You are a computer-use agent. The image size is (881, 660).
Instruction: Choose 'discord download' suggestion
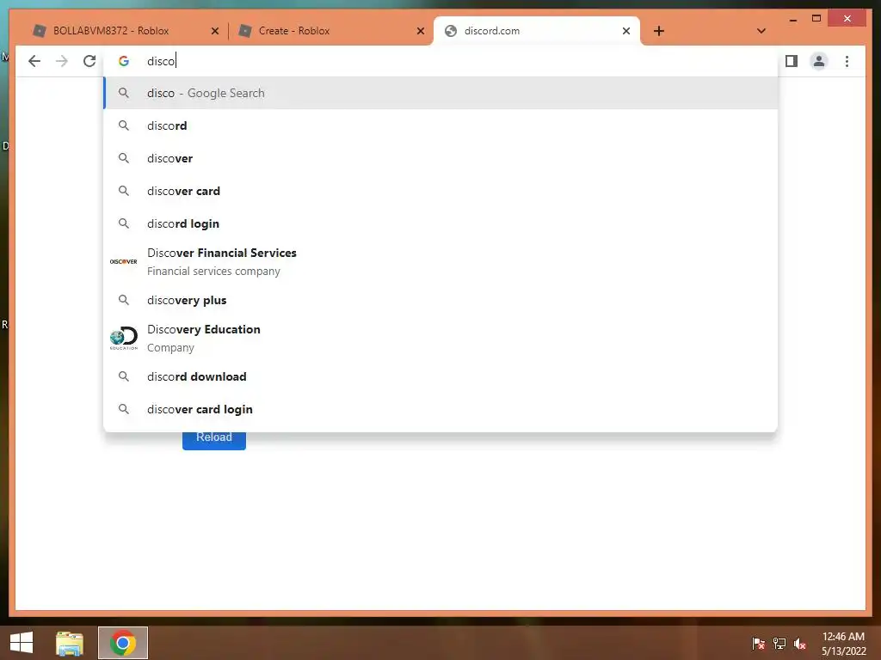[440, 376]
